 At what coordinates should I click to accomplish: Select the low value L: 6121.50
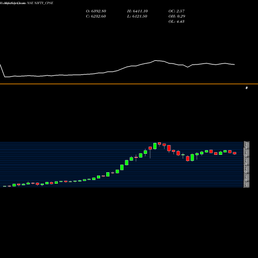(137, 17)
